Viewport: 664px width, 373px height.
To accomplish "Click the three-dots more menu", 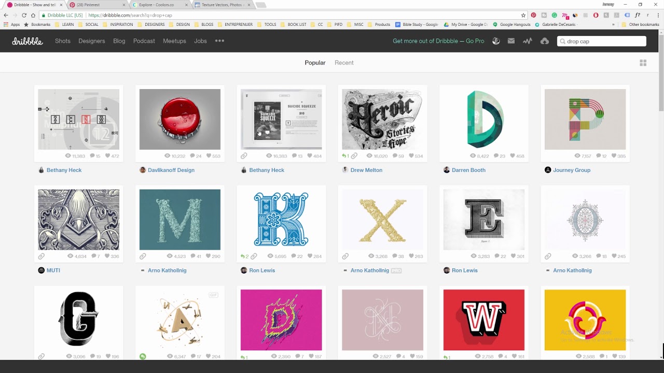I will [219, 41].
